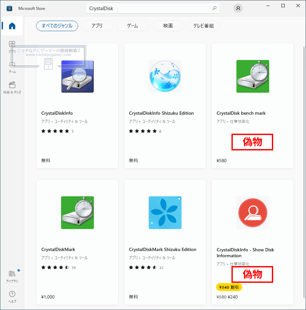Open the CrystalDiskInfo title link
Viewport: 306px width, 310px height.
pyautogui.click(x=57, y=113)
